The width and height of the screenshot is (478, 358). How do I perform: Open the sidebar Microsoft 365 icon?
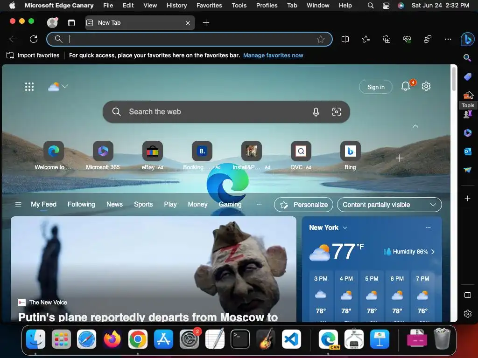pyautogui.click(x=467, y=133)
